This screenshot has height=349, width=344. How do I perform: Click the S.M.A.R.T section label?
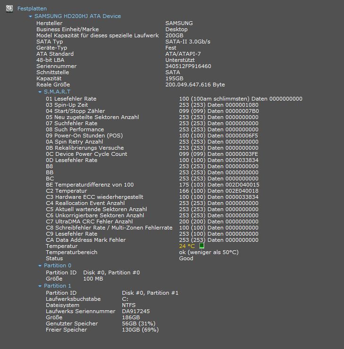click(57, 92)
